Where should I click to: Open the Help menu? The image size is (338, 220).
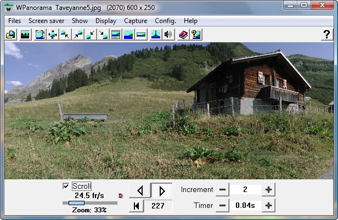click(190, 21)
